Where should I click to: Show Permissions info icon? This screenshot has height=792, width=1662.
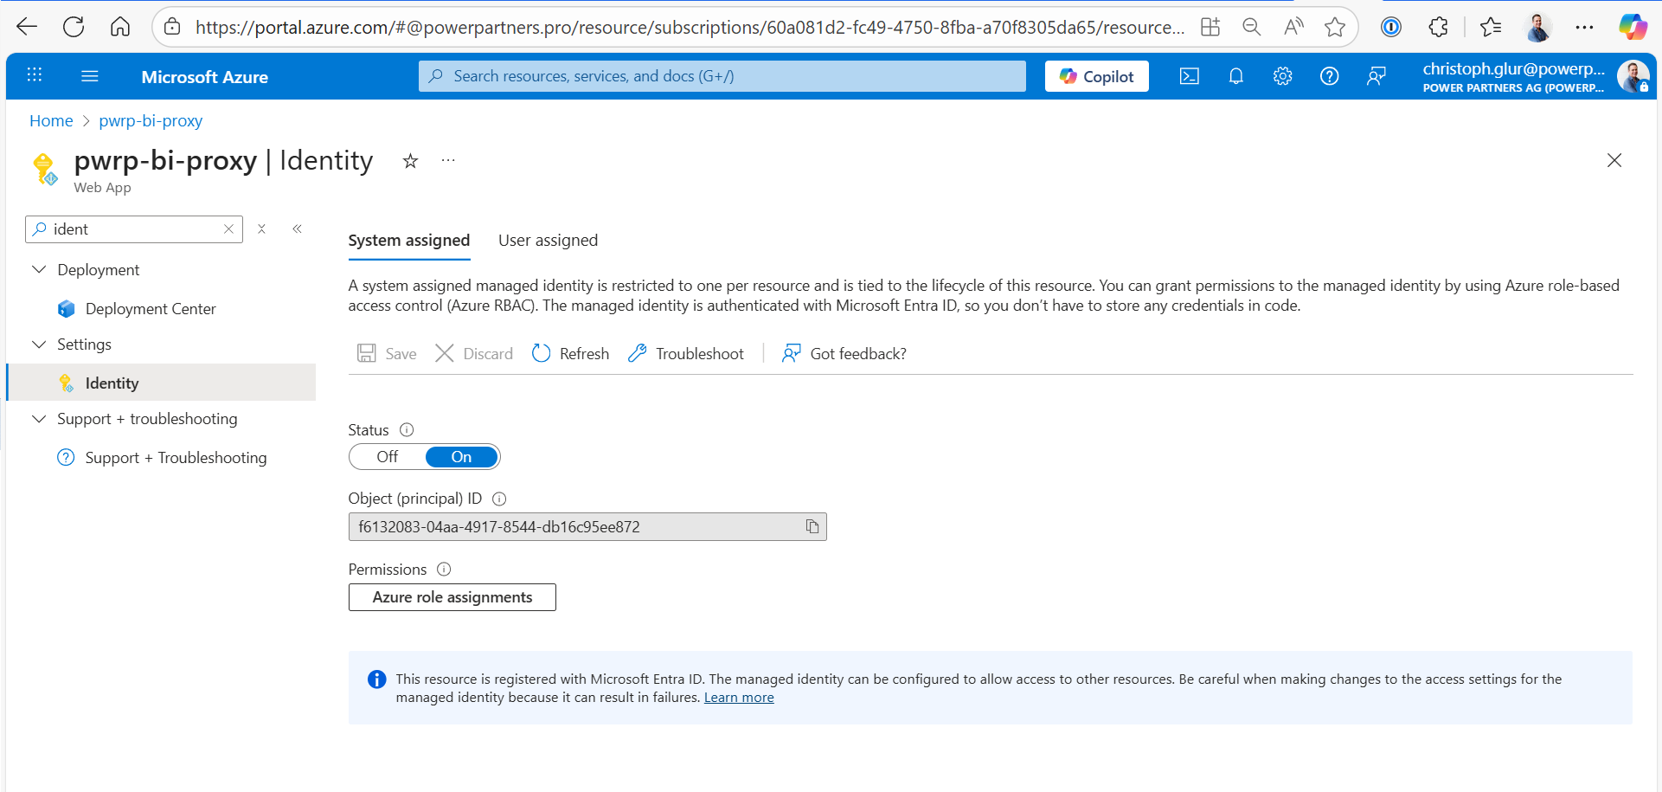coord(444,569)
